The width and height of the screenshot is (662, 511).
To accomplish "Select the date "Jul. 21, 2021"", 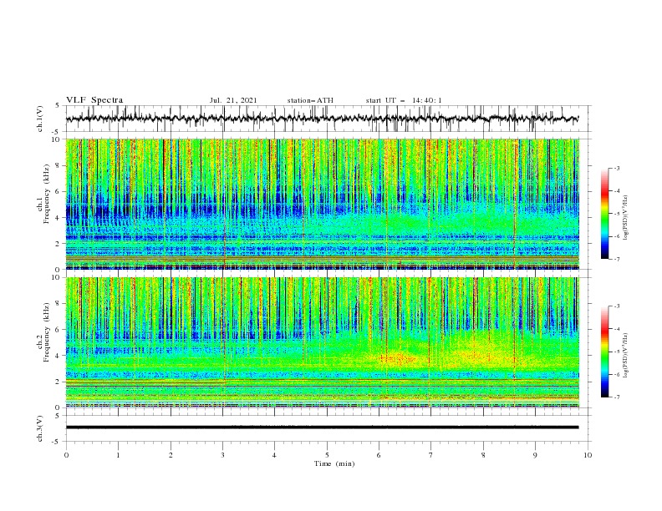I will click(233, 100).
